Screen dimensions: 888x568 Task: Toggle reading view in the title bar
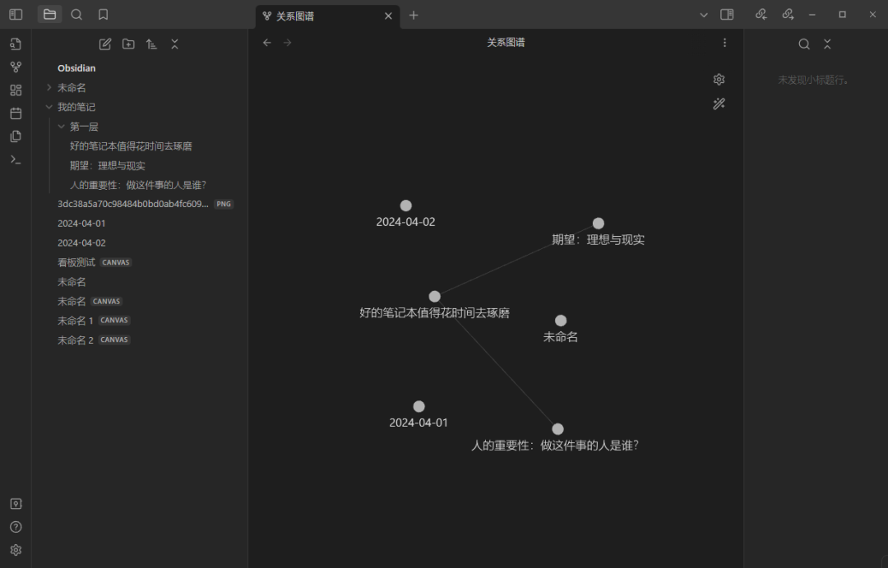(725, 14)
